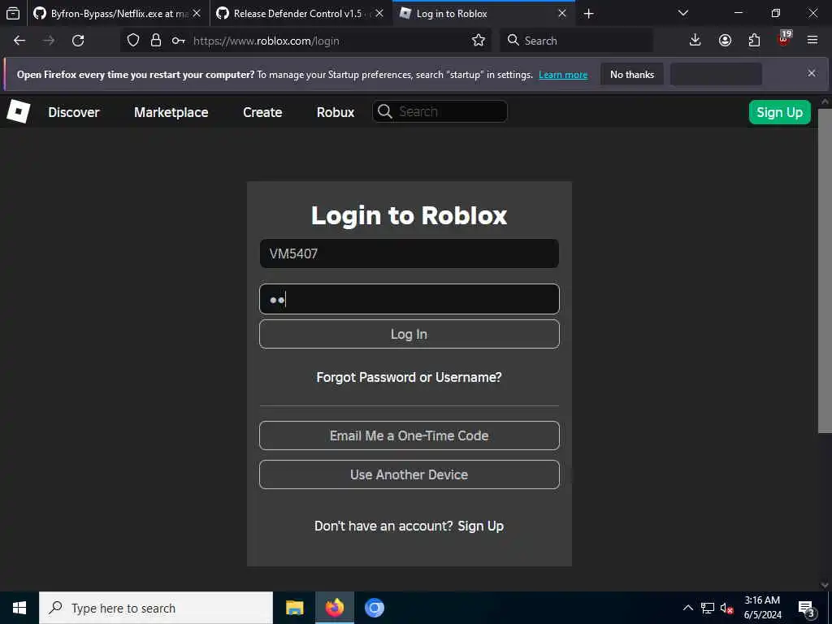Viewport: 832px width, 624px height.
Task: Click the Roblox site search box
Action: point(440,111)
